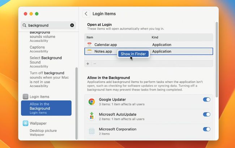
Task: Click the background search text field
Action: pos(48,25)
